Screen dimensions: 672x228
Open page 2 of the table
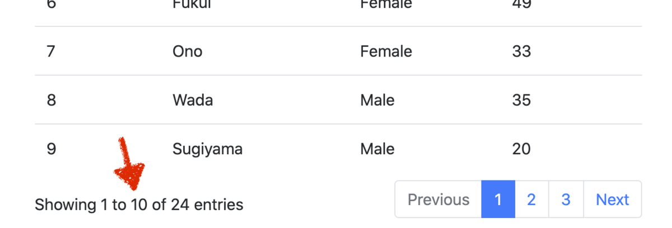pos(531,199)
